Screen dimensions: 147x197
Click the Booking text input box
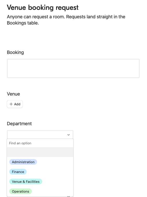pos(73,68)
